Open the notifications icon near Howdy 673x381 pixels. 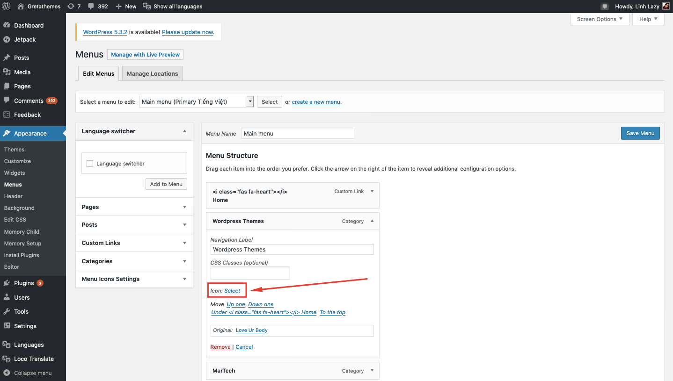(x=605, y=7)
